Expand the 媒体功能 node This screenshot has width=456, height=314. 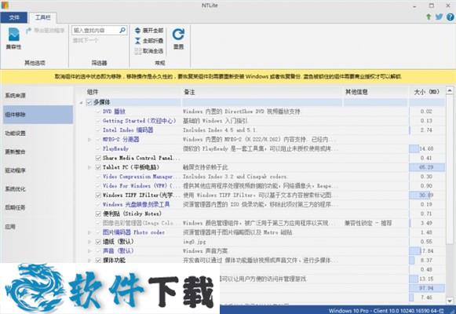[x=89, y=261]
